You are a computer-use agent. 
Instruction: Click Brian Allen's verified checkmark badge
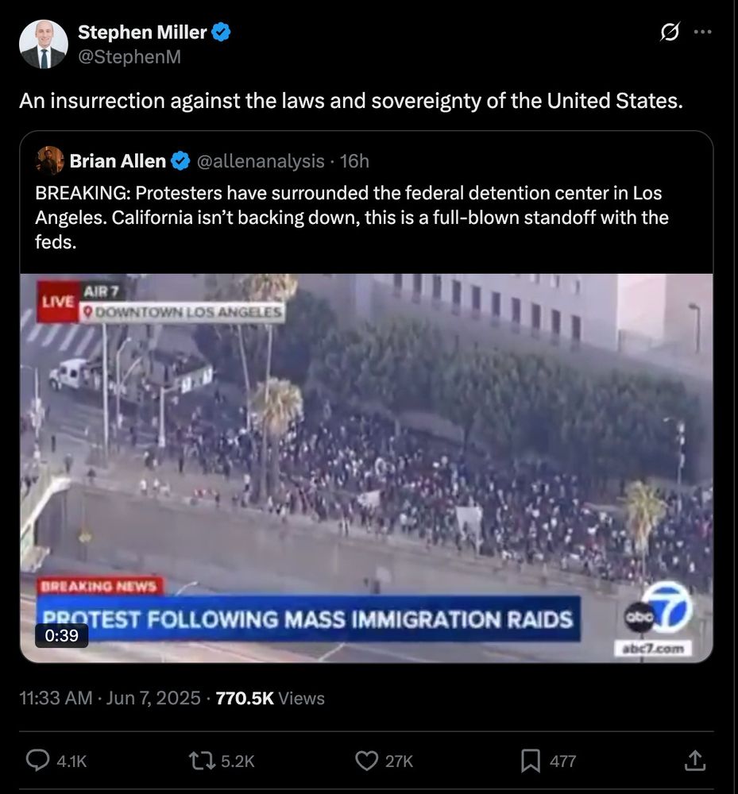[180, 161]
